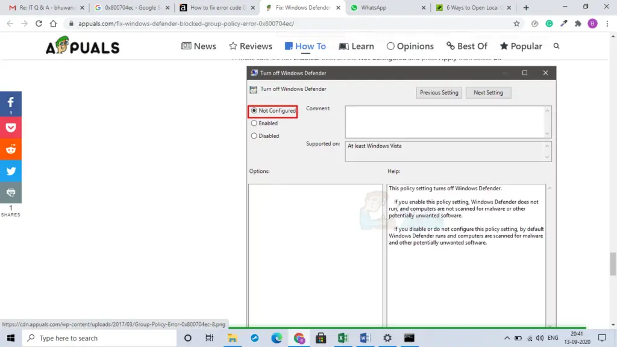Open notification center on taskbar
The width and height of the screenshot is (617, 347).
click(x=602, y=338)
